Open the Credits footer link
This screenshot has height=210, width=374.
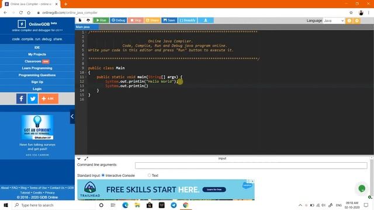(37, 192)
